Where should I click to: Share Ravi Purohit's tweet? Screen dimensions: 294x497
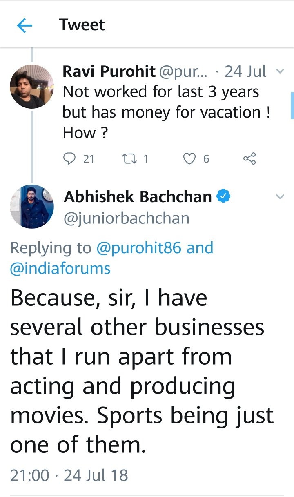(x=249, y=158)
